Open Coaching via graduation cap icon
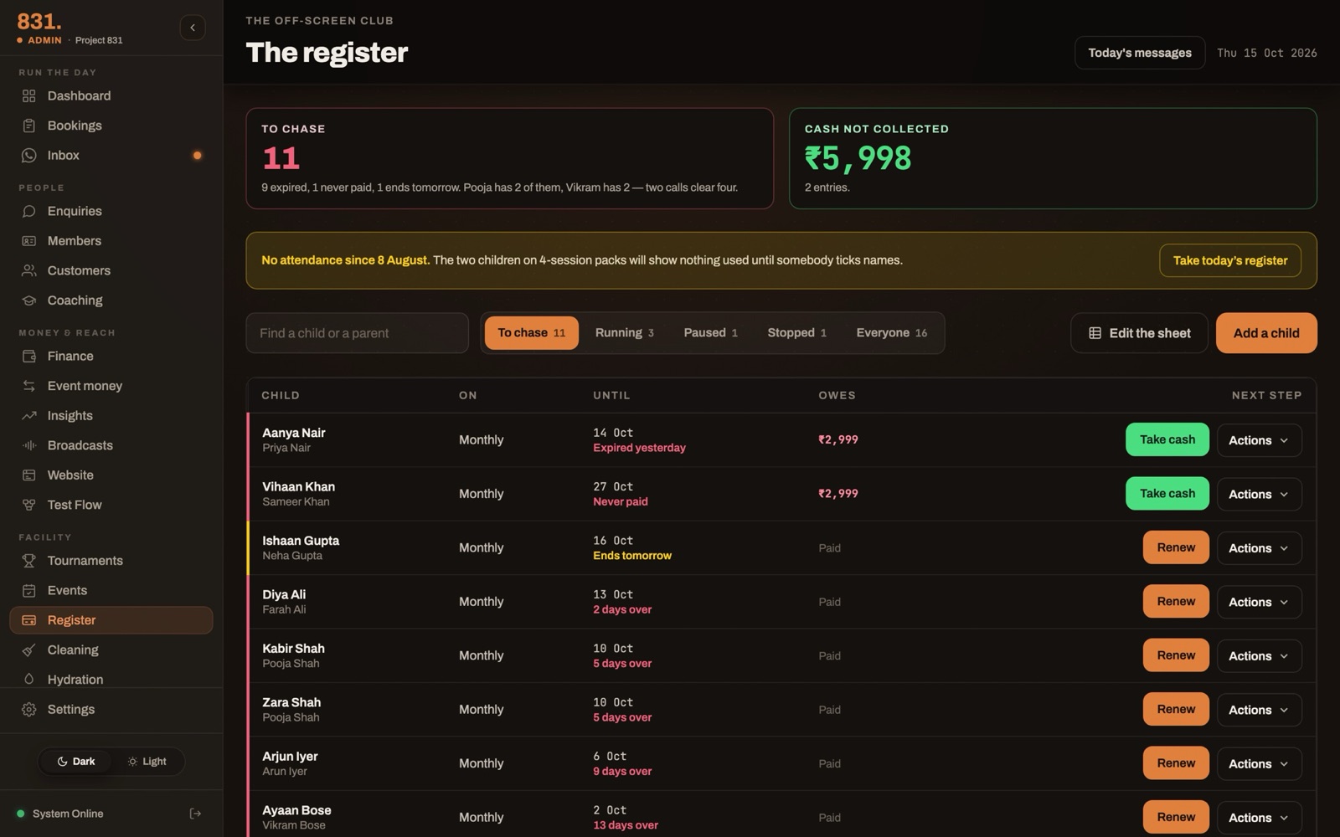The width and height of the screenshot is (1340, 837). point(28,300)
